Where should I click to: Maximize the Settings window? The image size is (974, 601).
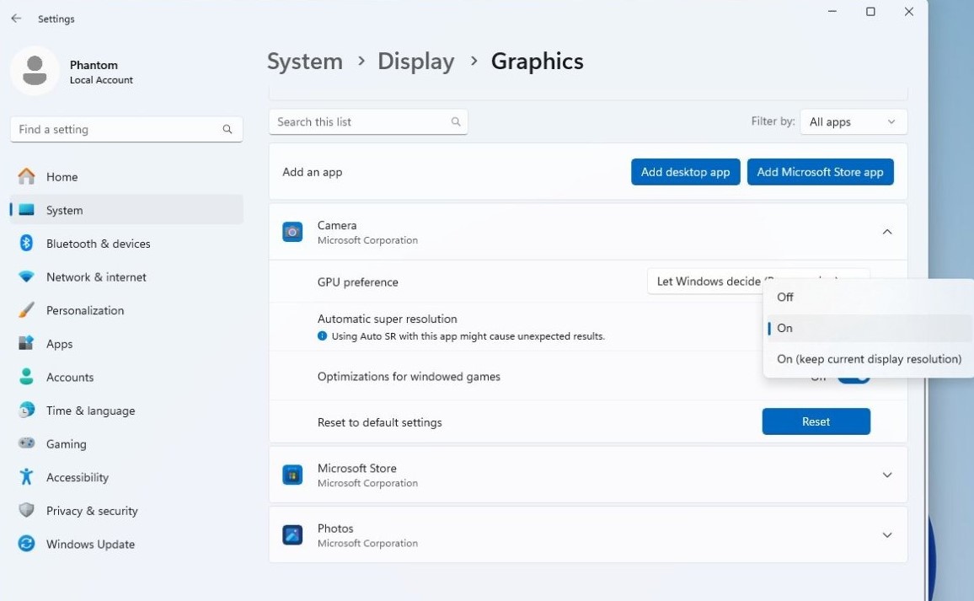click(870, 11)
